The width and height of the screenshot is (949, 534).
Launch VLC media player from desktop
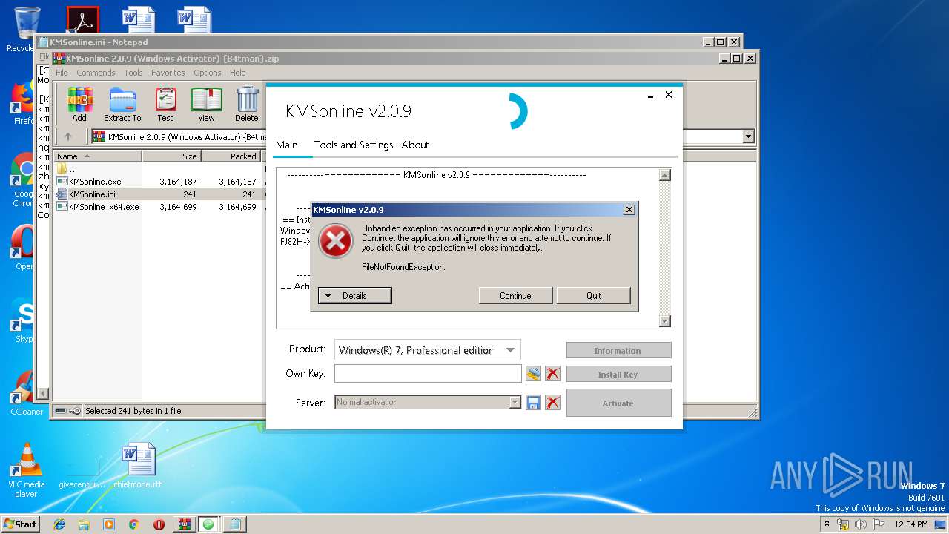(27, 469)
